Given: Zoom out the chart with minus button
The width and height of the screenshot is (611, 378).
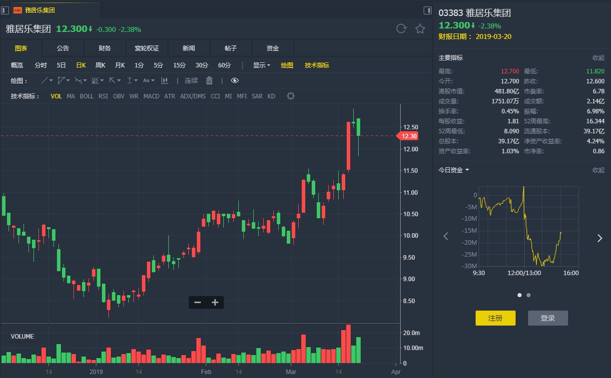Looking at the screenshot, I should 198,302.
